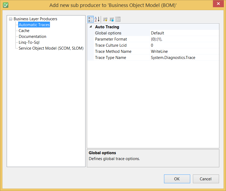Confirm with the OK button
This screenshot has height=191, width=226.
pyautogui.click(x=177, y=179)
